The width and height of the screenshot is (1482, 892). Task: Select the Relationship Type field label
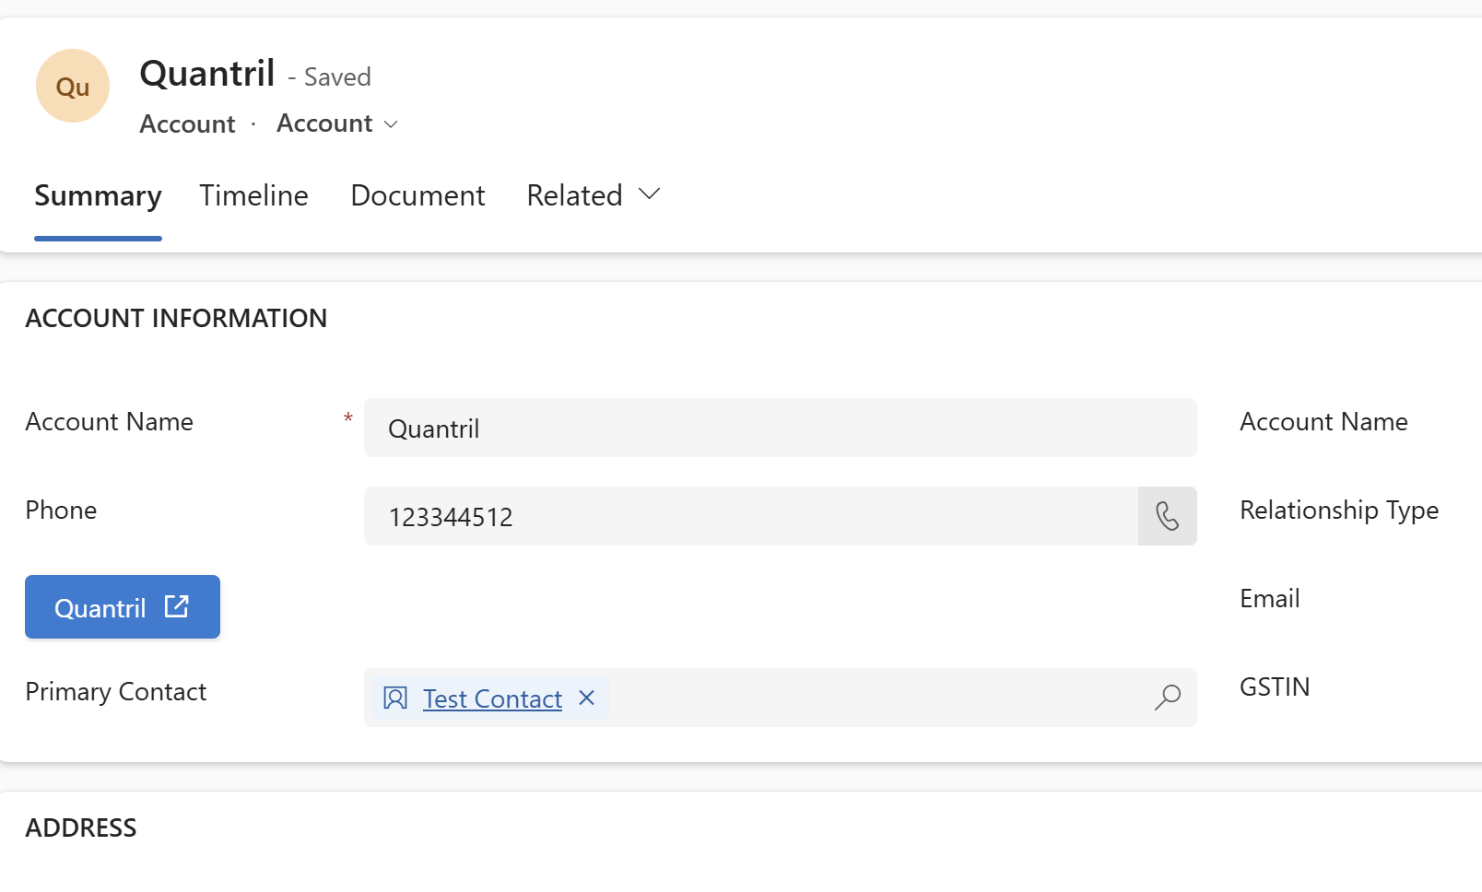click(1338, 510)
